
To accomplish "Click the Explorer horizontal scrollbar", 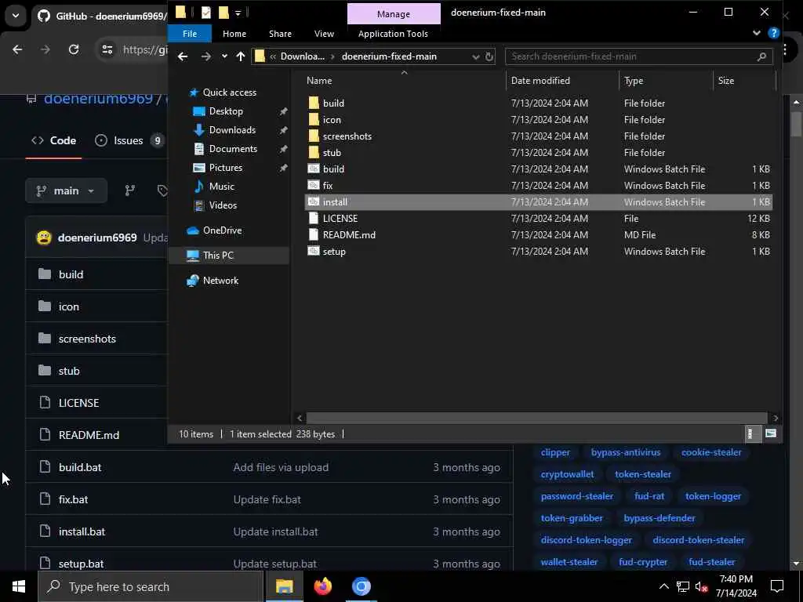I will click(536, 418).
